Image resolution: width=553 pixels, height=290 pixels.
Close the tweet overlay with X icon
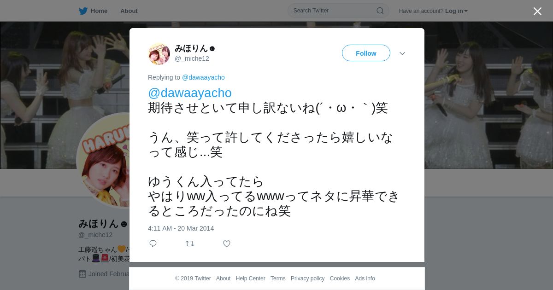(537, 11)
